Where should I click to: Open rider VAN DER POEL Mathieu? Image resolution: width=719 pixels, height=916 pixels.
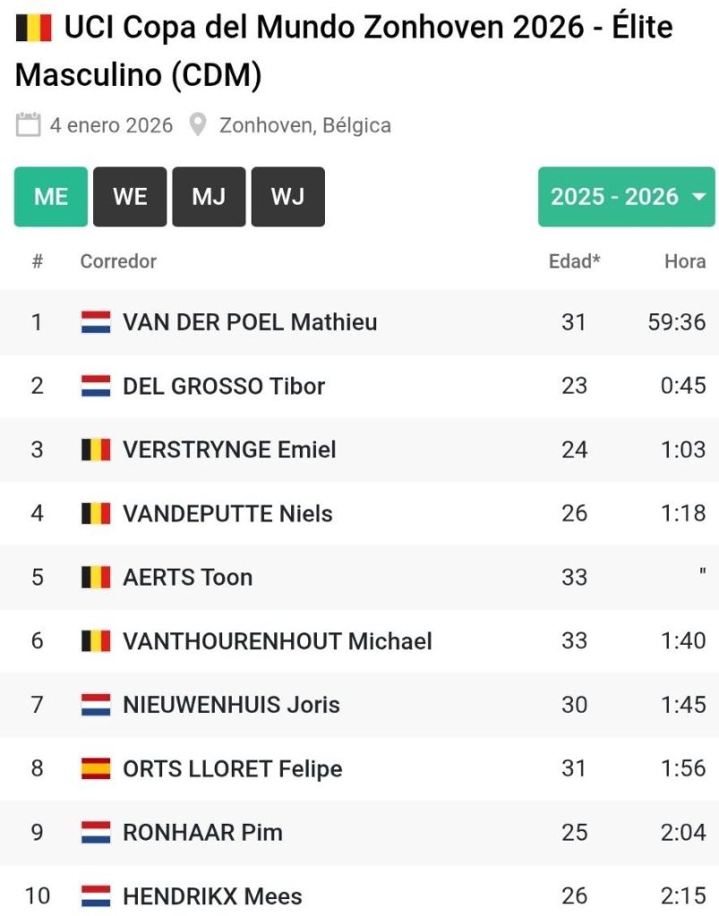pos(250,322)
